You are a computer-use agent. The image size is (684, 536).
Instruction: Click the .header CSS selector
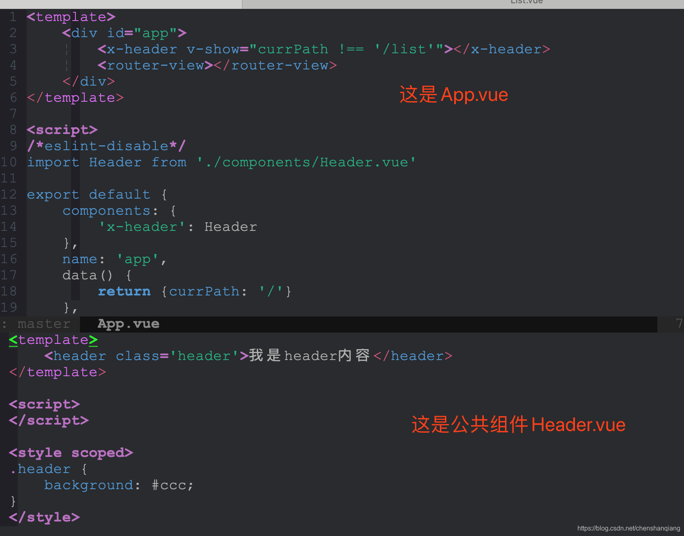(40, 469)
